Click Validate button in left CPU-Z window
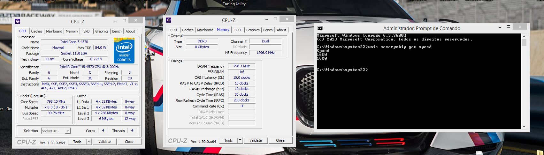This screenshot has width=544, height=155. click(x=104, y=142)
